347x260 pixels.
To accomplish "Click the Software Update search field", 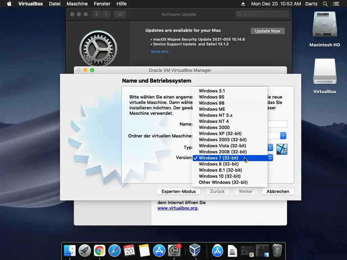I will (262, 14).
